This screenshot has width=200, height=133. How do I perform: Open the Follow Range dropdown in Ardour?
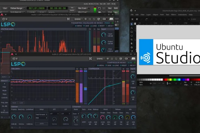[x=17, y=8]
